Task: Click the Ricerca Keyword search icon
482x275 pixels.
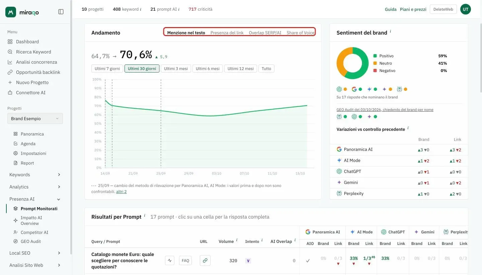Action: (x=10, y=52)
